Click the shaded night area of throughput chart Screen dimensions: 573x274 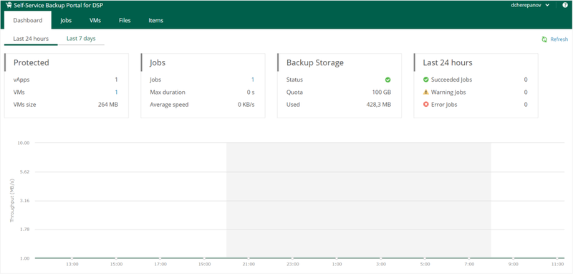pos(359,200)
